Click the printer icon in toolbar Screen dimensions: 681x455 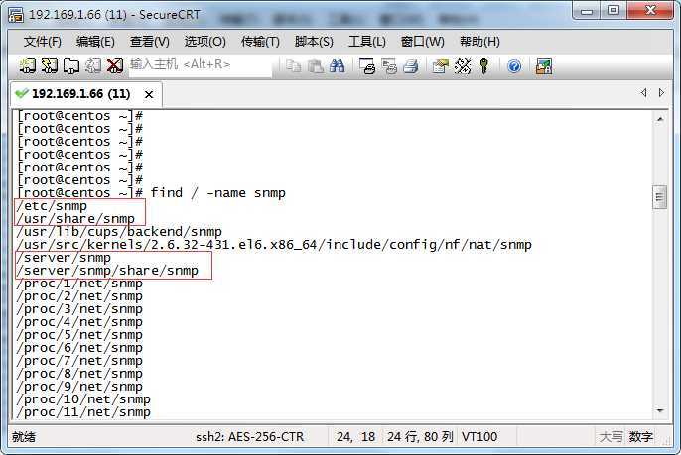[410, 66]
